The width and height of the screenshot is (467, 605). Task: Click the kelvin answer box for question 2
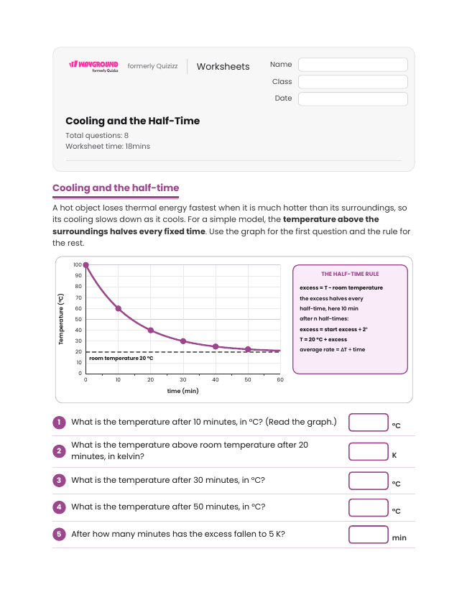[x=368, y=451]
